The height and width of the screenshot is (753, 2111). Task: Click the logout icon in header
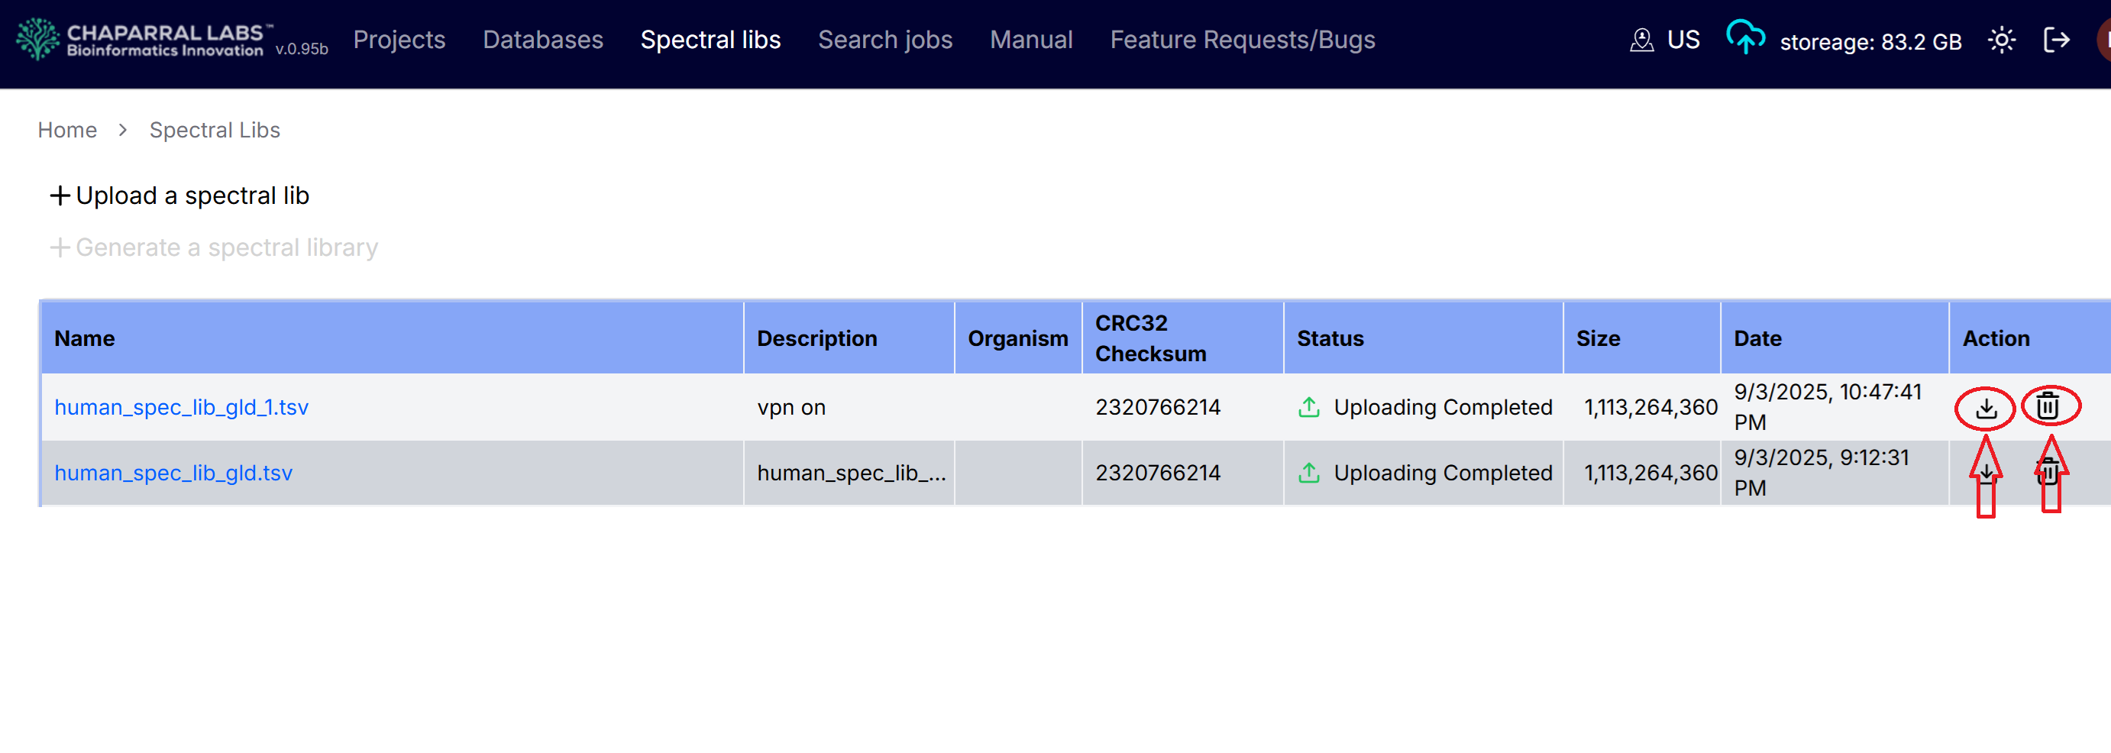point(2056,39)
